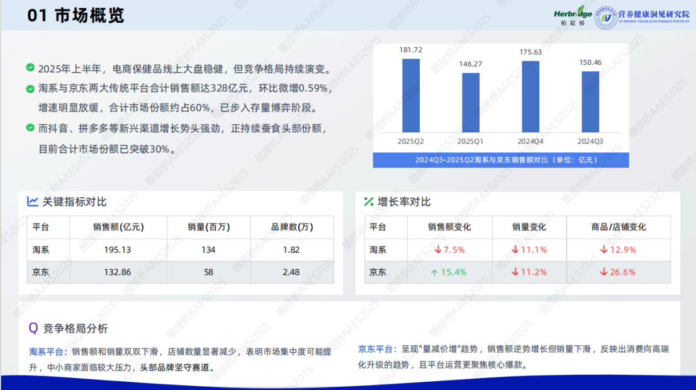
Task: Click the green check beside 而抖音、拼多多 bullet
Action: [30, 128]
